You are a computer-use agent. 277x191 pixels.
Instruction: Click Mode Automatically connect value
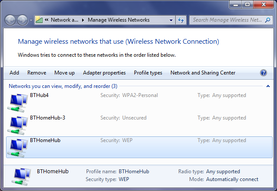(x=232, y=179)
